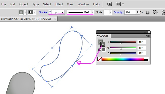Screen dimensions: 165x94
Task: Open the View menu
Action: [70, 4]
